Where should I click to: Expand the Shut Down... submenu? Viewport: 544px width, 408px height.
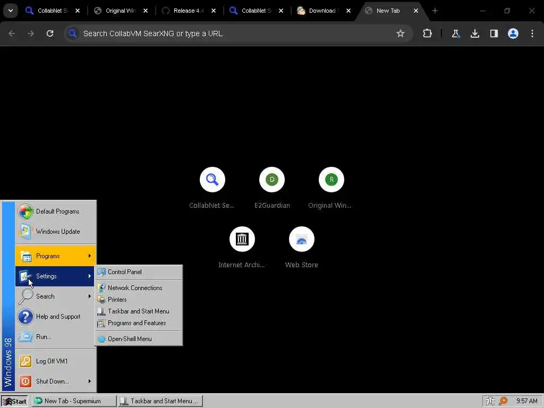(55, 381)
